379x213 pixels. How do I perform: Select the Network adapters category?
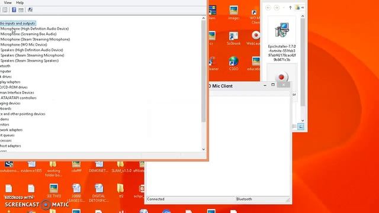(x=11, y=130)
